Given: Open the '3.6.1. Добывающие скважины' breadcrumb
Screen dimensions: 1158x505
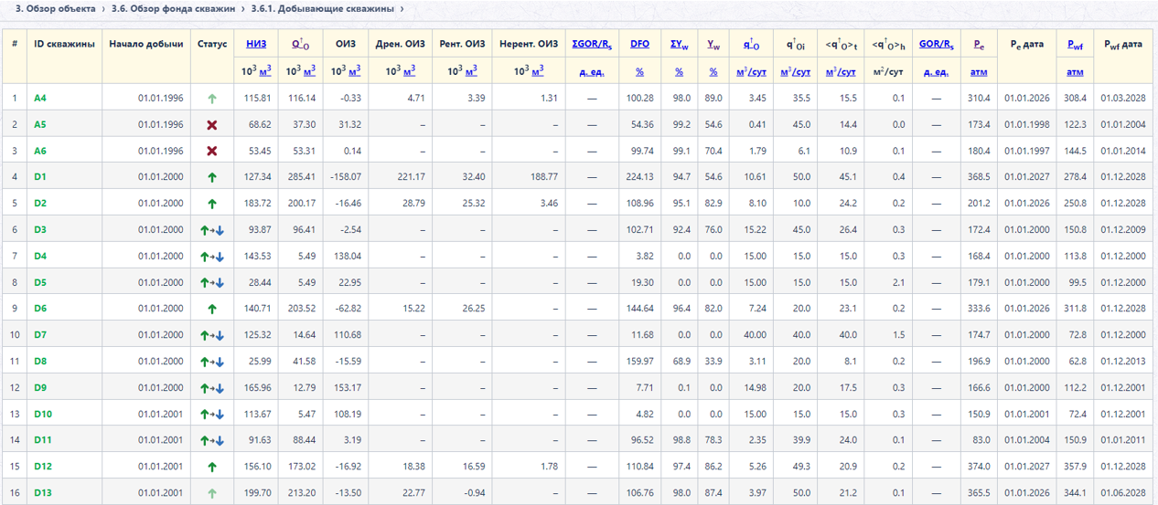Looking at the screenshot, I should (x=323, y=8).
